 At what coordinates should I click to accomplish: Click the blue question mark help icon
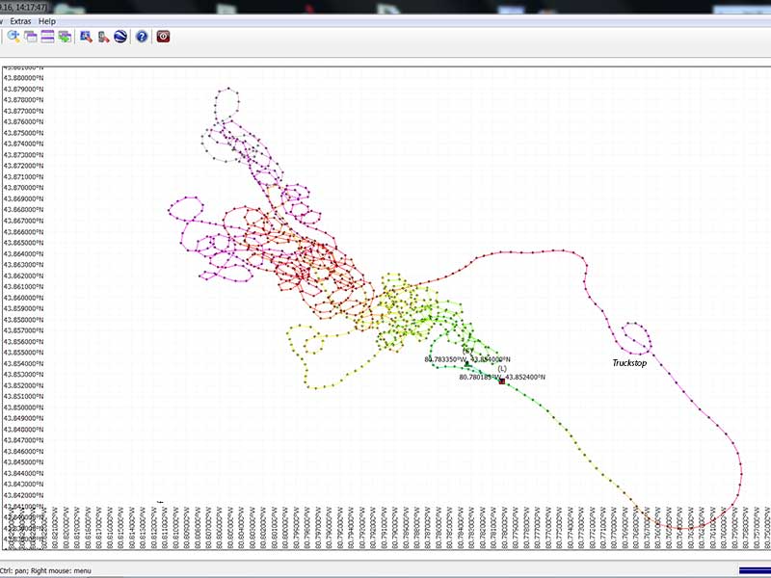click(x=142, y=37)
